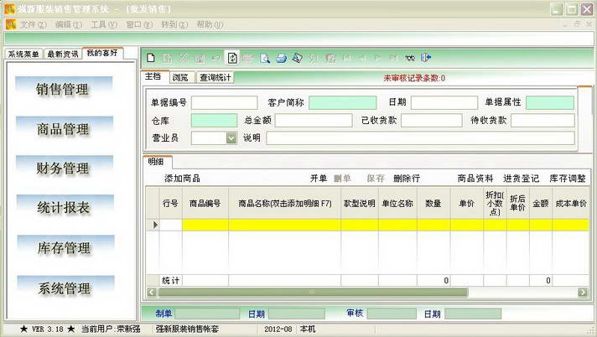The width and height of the screenshot is (597, 337).
Task: Open the 工具 menu
Action: 104,25
